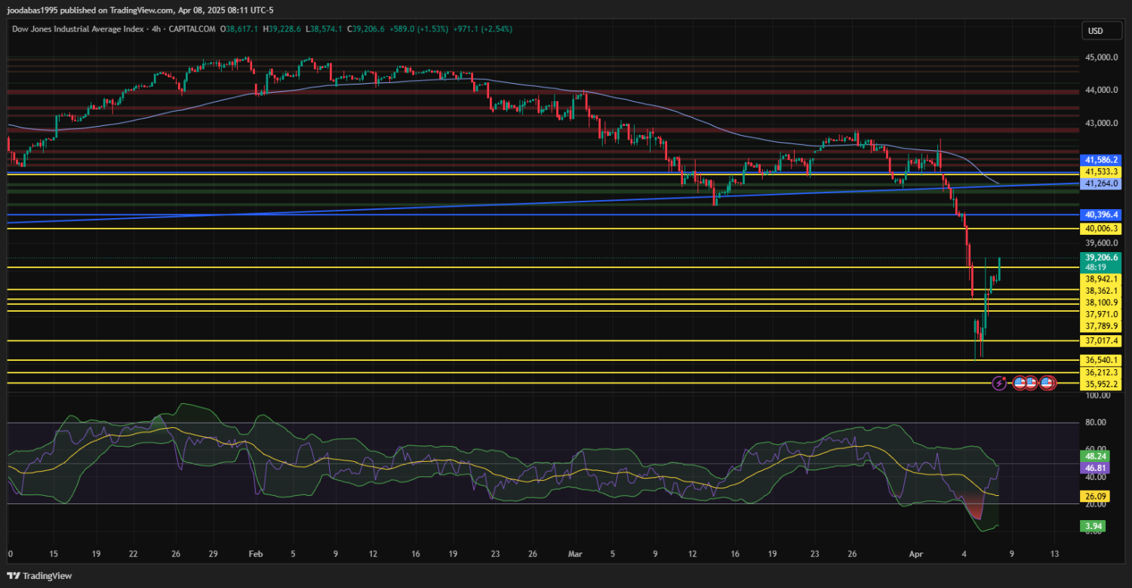1132x588 pixels.
Task: Click the 41,264.0 moving average label
Action: click(1101, 183)
